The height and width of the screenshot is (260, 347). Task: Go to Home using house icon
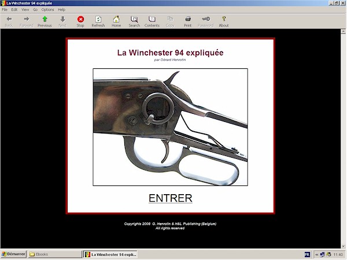pos(116,19)
